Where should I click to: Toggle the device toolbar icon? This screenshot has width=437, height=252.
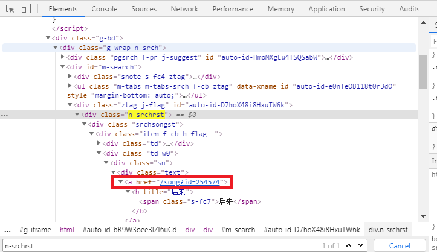click(27, 9)
